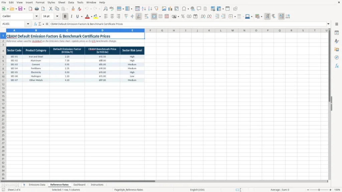
Task: Apply yellow background highlight color
Action: pyautogui.click(x=96, y=16)
